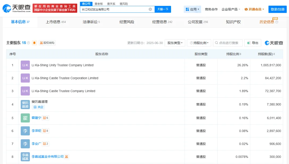The width and height of the screenshot is (289, 164).
Task: Click the red promotional banner near logo
Action: tap(55, 8)
